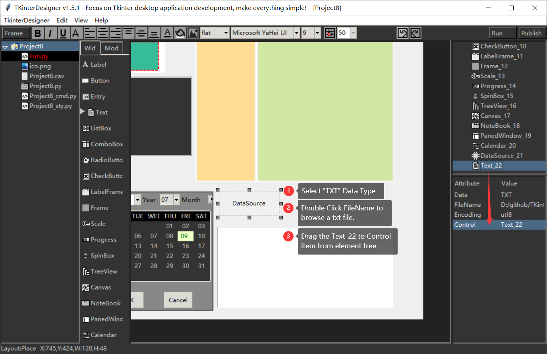547x354 pixels.
Task: Toggle underline text formatting
Action: [63, 33]
